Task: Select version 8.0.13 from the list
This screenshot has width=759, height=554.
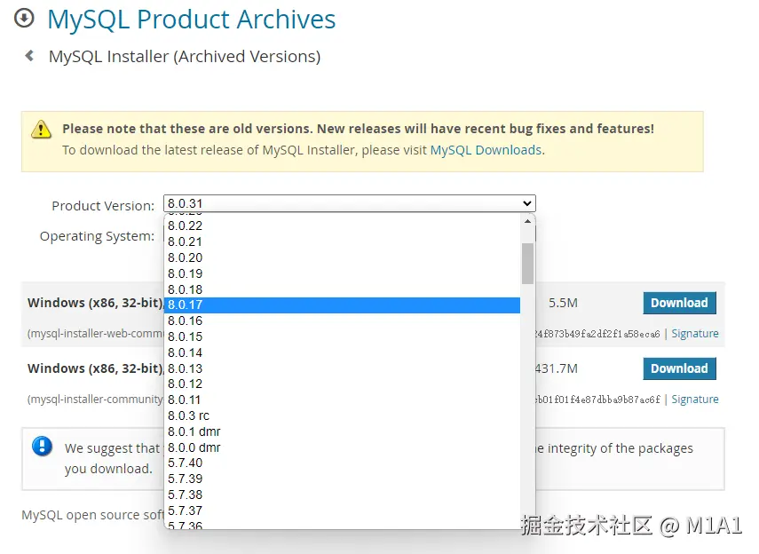Action: (x=343, y=368)
